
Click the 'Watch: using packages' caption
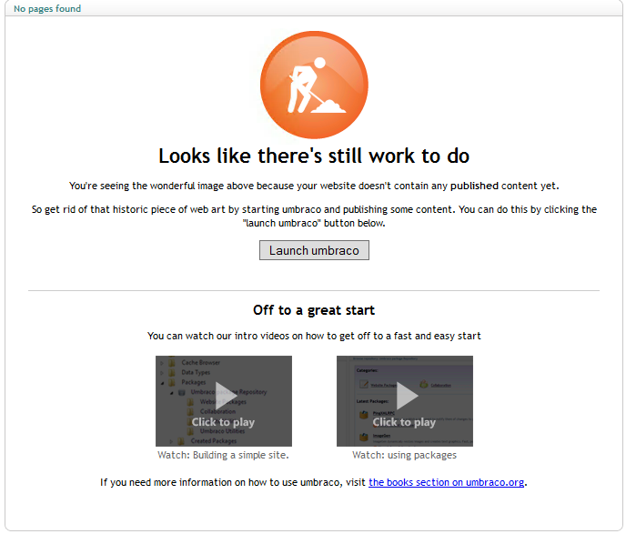click(x=404, y=455)
